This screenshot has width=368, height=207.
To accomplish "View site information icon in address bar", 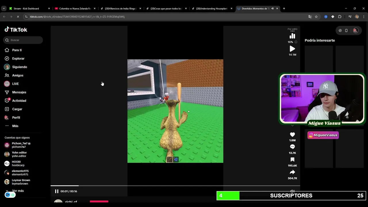I will 26,17.
